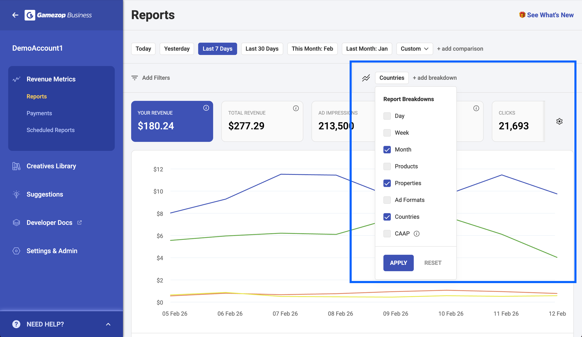Viewport: 582px width, 337px height.
Task: Click the Your Revenue info icon
Action: [x=206, y=108]
